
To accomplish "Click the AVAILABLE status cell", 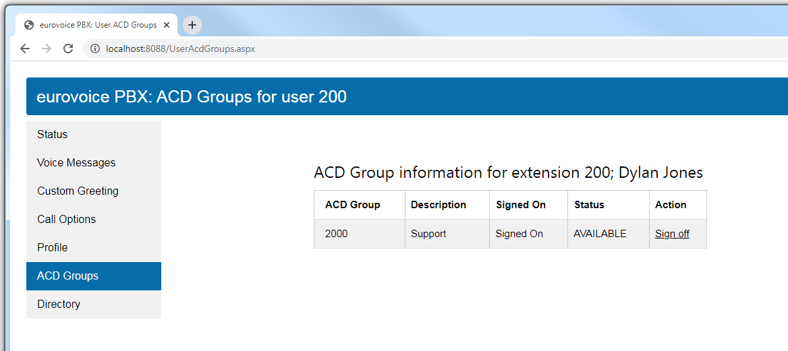I will [x=600, y=234].
